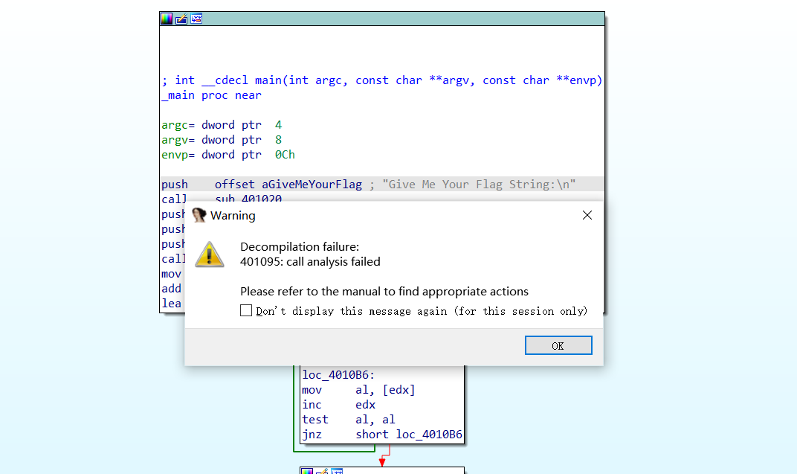Close the Warning dialog with the X
Image resolution: width=797 pixels, height=474 pixels.
point(587,214)
